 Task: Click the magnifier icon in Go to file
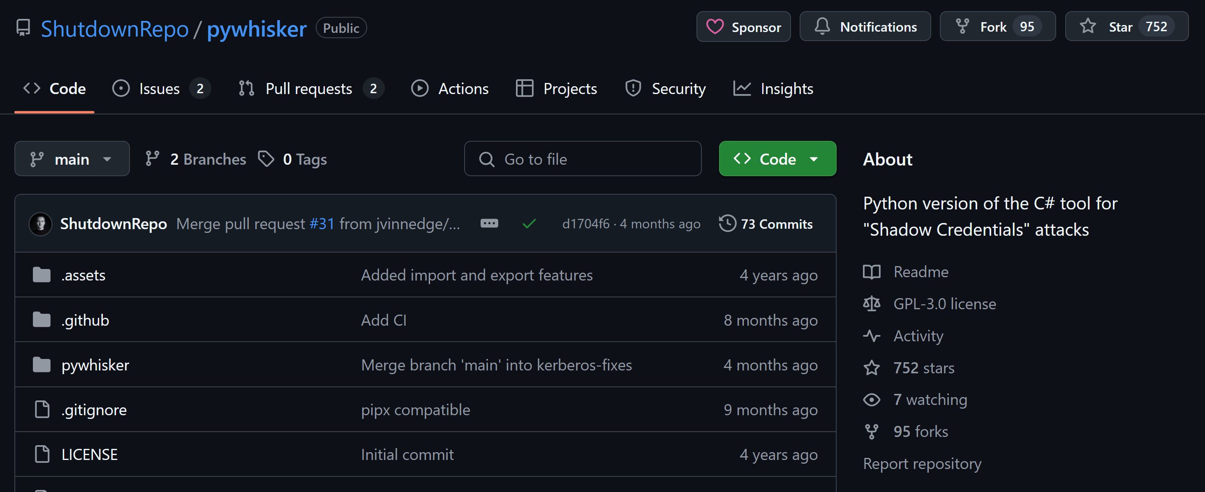click(x=486, y=159)
